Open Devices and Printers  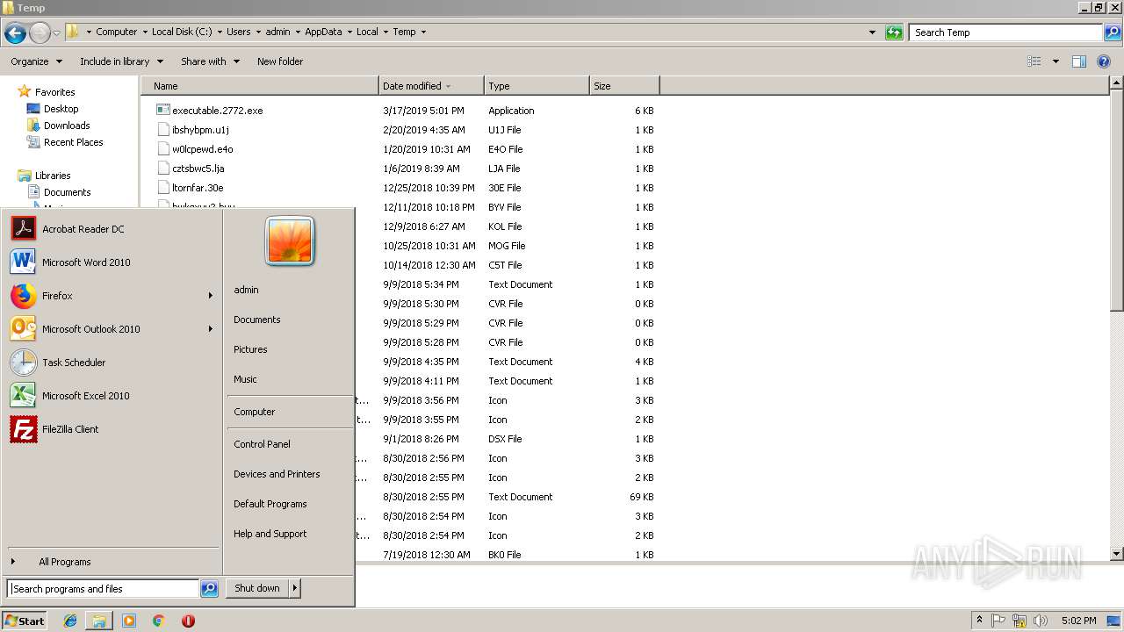coord(277,474)
